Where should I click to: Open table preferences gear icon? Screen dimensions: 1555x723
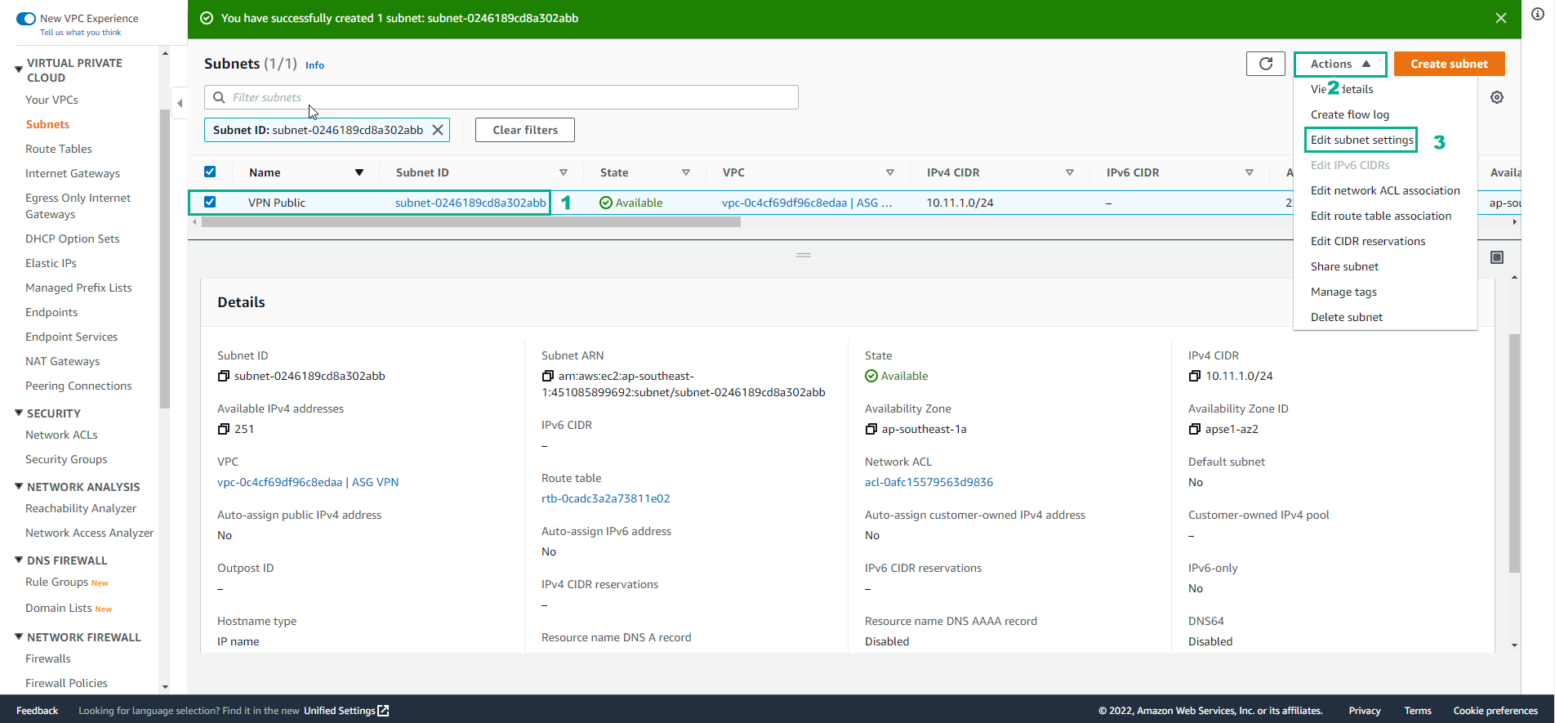[1497, 97]
